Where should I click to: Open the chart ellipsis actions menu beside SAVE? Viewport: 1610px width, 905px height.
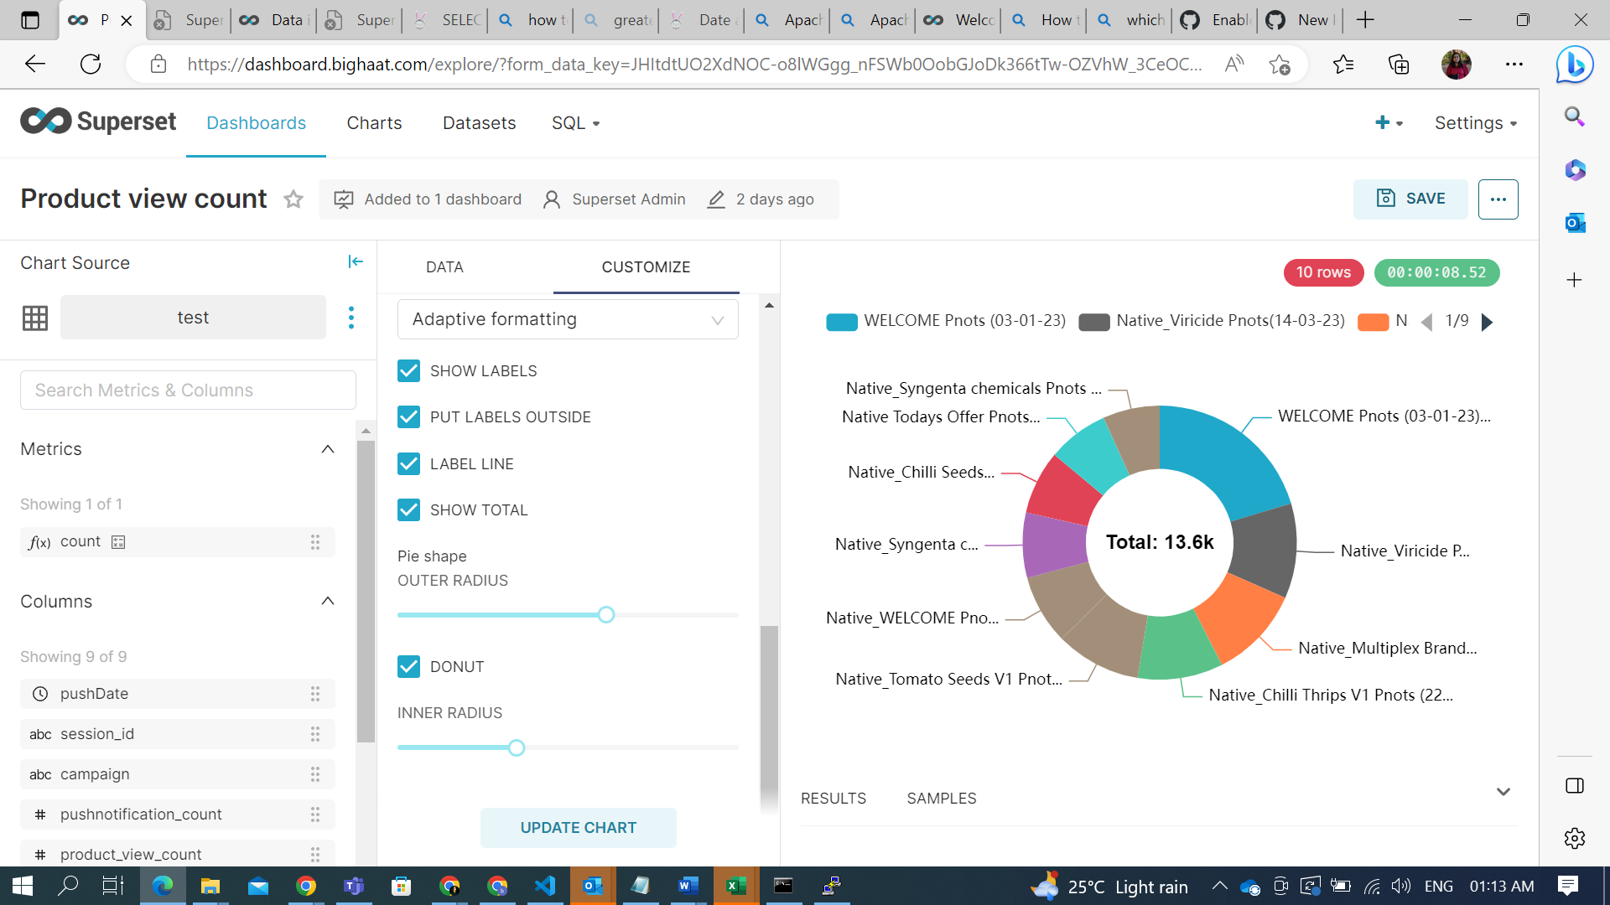(1498, 199)
